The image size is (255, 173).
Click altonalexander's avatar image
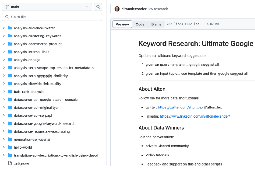(x=117, y=9)
